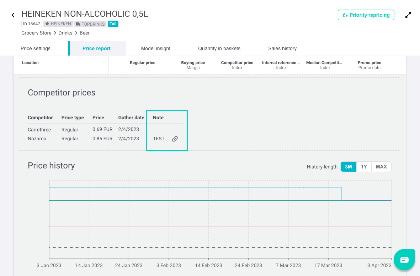Viewport: 420px width, 276px height.
Task: Switch to the Model insight tab
Action: (156, 48)
